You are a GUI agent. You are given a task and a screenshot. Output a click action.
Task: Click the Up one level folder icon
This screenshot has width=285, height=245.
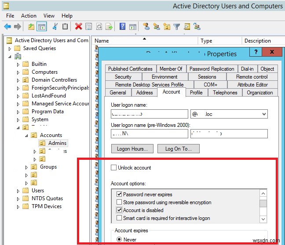(31, 27)
